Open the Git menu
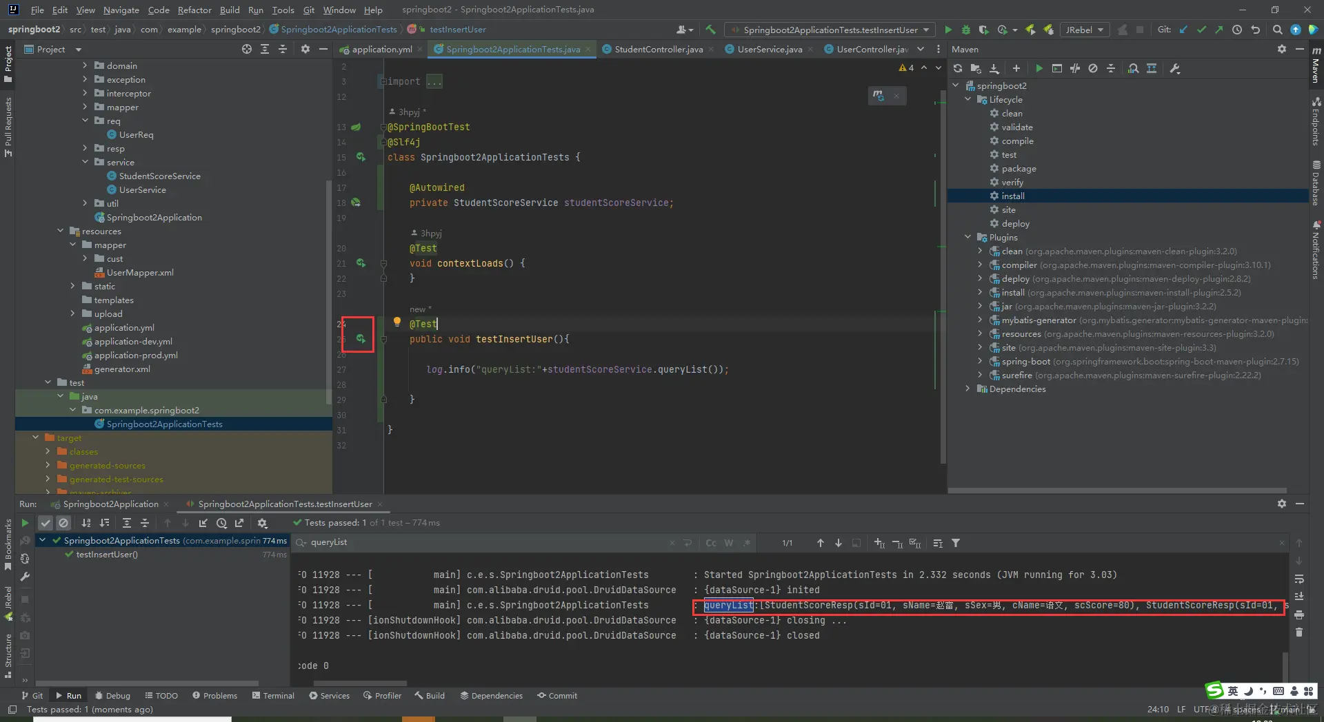The height and width of the screenshot is (722, 1324). (x=309, y=10)
